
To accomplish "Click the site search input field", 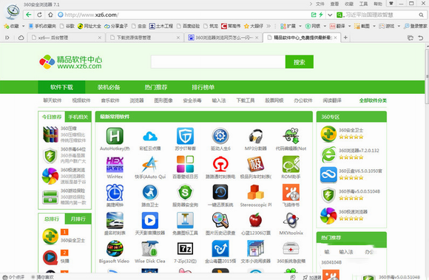I will pyautogui.click(x=218, y=62).
